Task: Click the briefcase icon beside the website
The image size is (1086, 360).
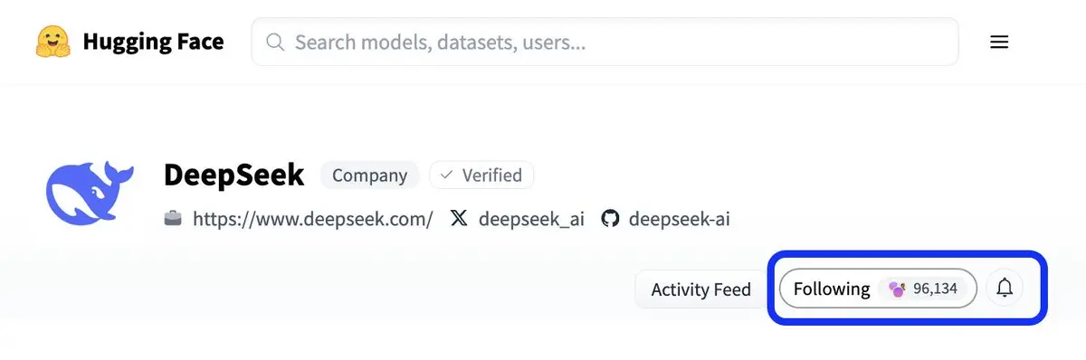Action: (x=173, y=218)
